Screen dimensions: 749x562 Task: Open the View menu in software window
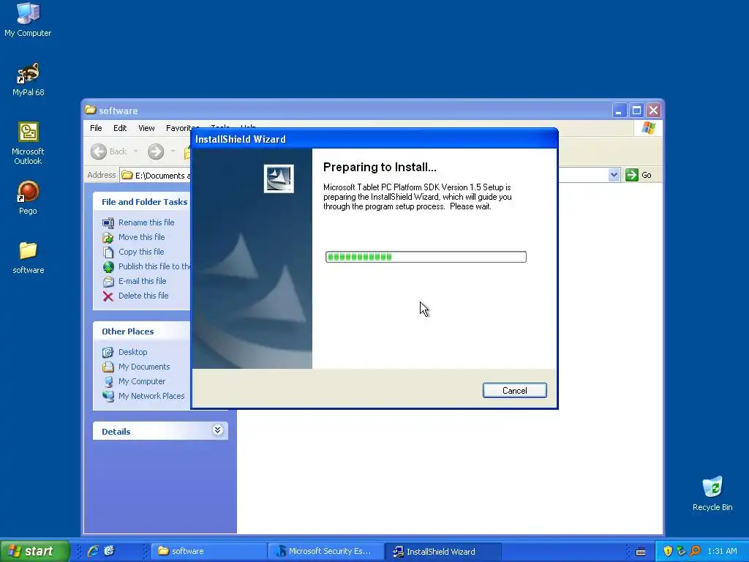[146, 128]
